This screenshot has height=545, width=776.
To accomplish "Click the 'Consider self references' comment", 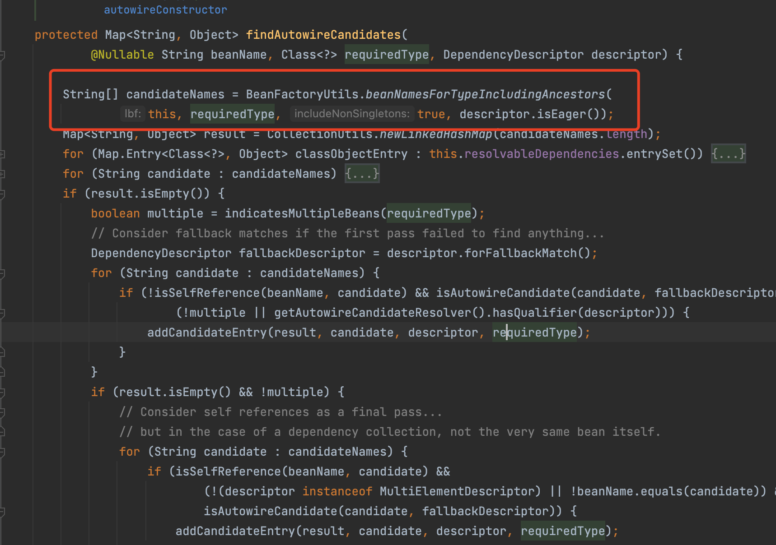I will pos(280,412).
